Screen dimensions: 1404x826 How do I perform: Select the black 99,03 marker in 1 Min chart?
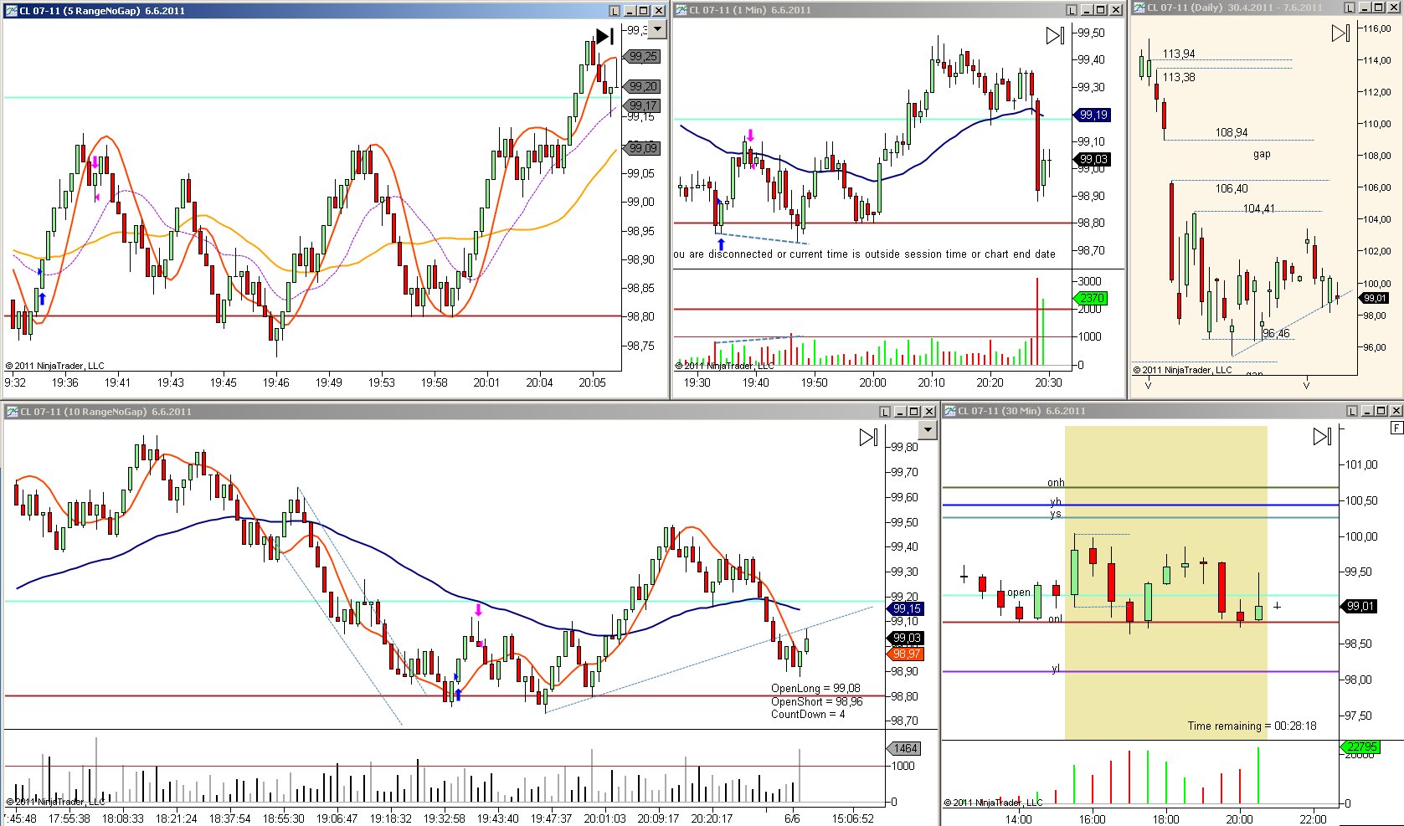coord(1092,159)
